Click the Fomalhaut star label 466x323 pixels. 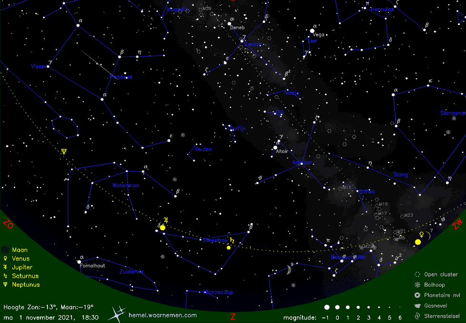92,266
